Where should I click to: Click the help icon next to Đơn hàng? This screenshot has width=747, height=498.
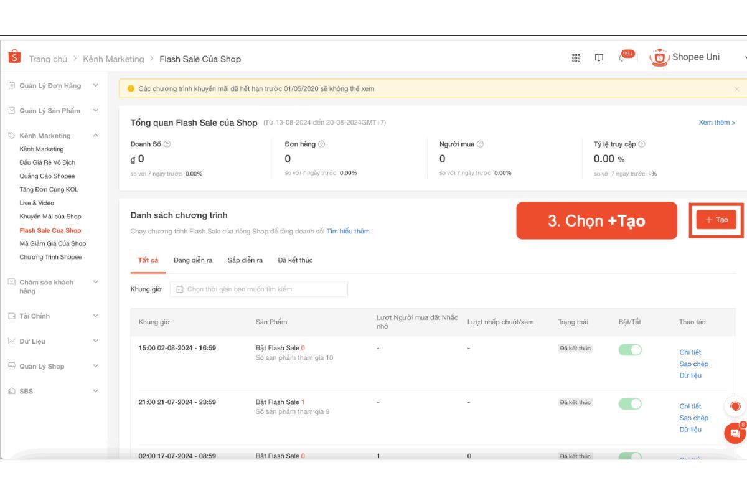click(x=321, y=144)
